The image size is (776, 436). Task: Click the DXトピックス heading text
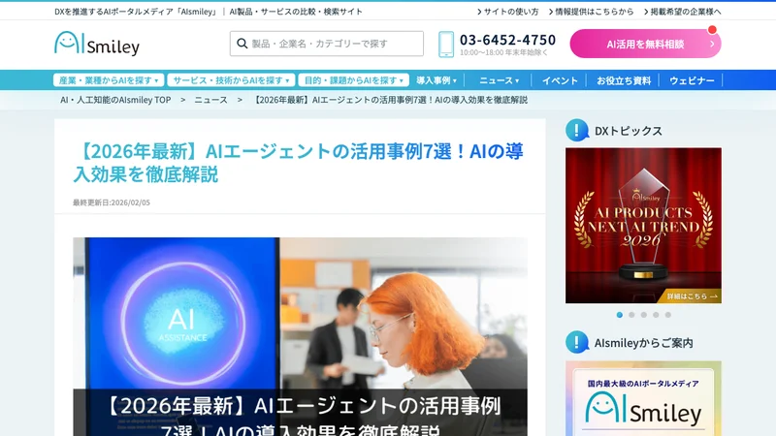(628, 131)
